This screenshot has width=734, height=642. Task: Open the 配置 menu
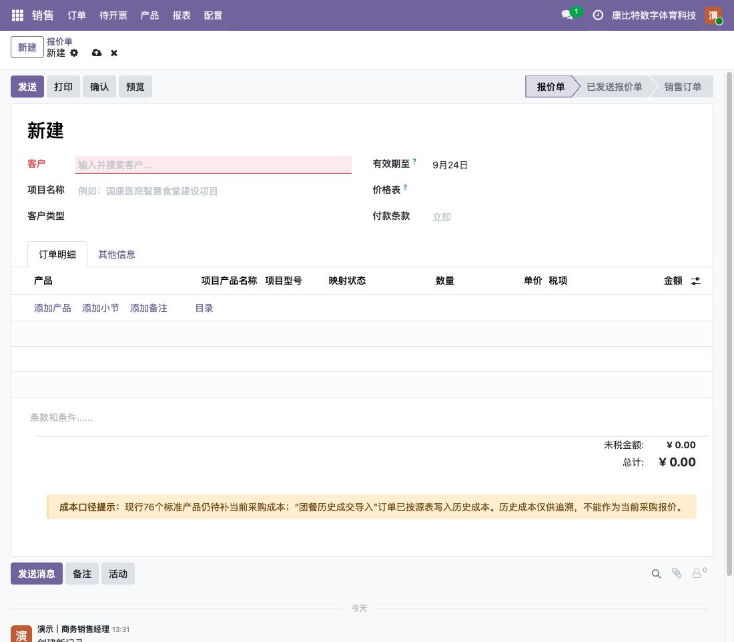tap(214, 15)
